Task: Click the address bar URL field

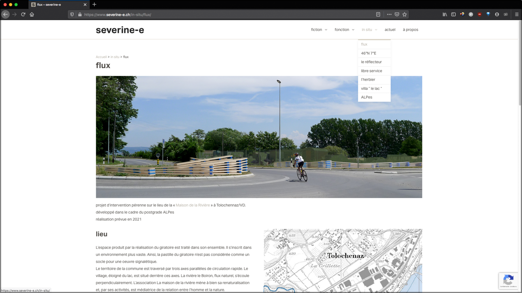Action: (x=228, y=14)
